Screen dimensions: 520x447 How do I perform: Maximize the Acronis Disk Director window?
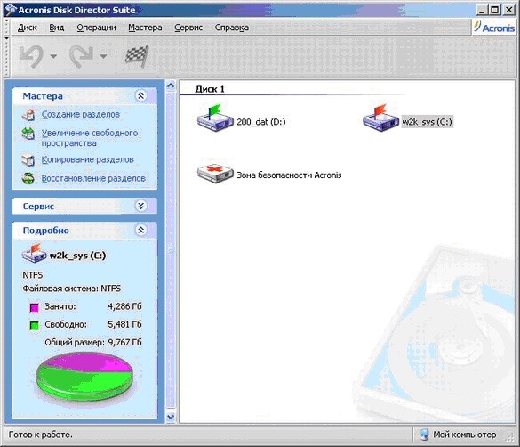click(x=494, y=11)
